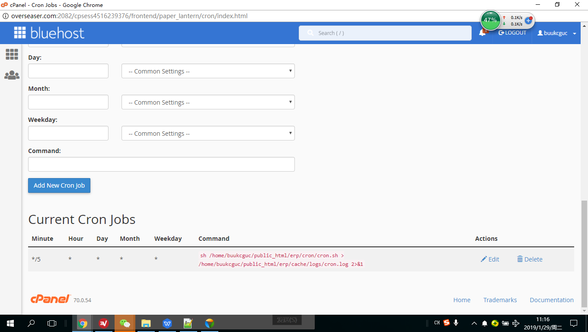Click the battery tray icon
588x332 pixels.
tap(505, 323)
